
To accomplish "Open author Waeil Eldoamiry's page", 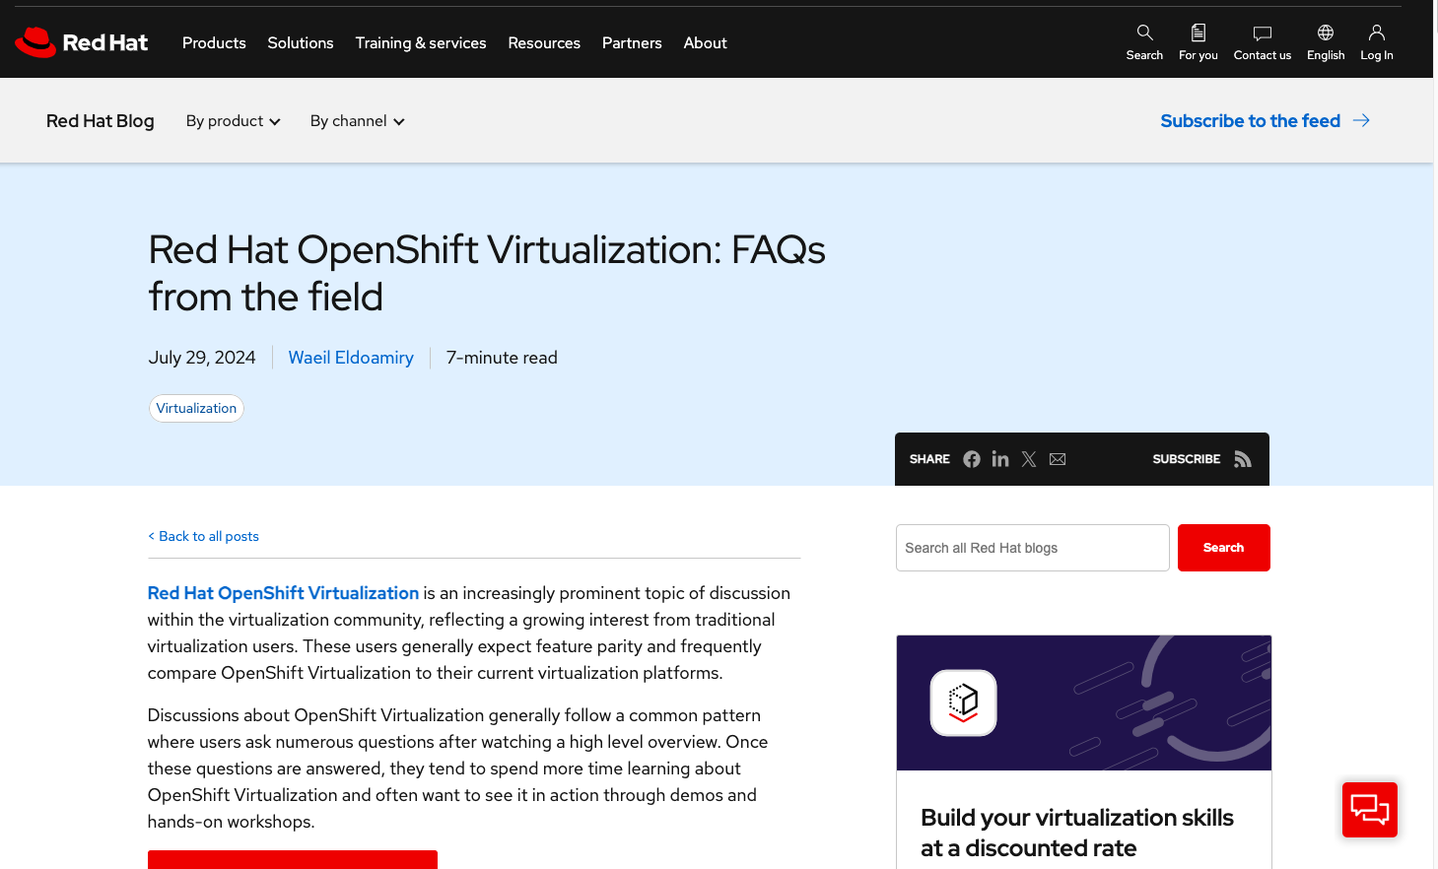I will tap(351, 358).
